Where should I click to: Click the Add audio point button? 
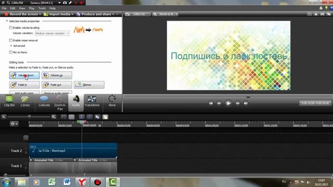coord(24,92)
